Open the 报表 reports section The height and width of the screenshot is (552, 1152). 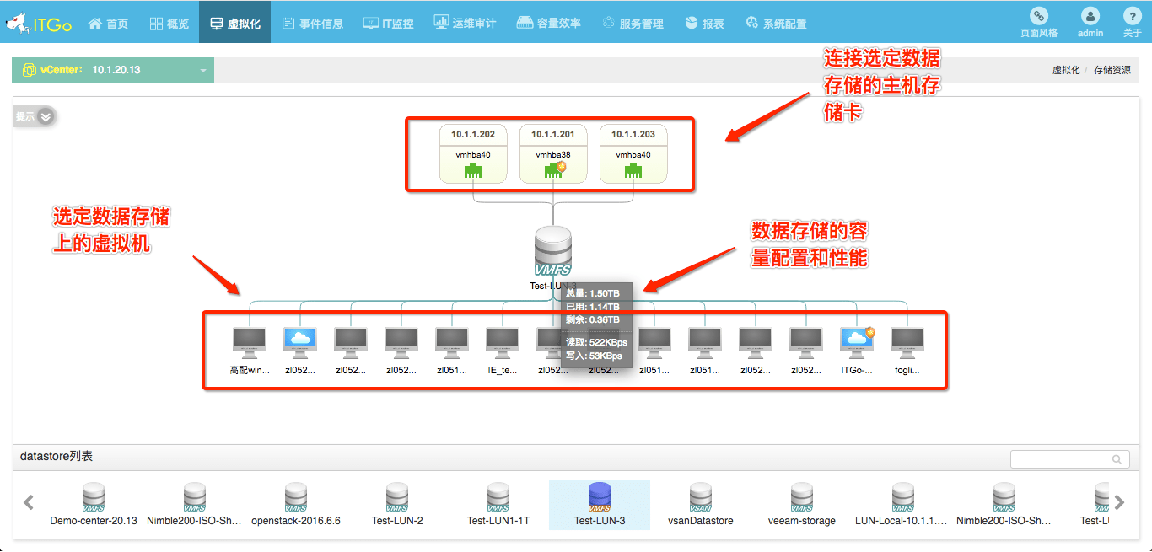pos(706,23)
